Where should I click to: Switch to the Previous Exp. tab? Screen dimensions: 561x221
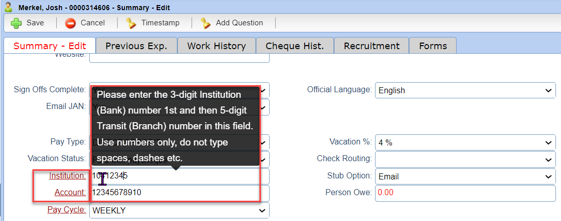click(x=136, y=46)
